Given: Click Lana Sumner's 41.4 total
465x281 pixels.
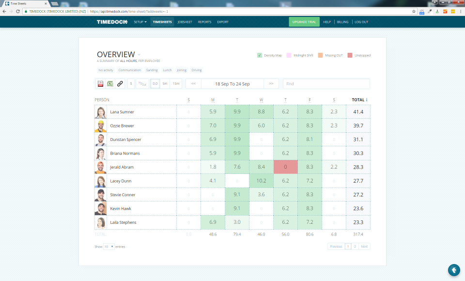Looking at the screenshot, I should coord(358,112).
